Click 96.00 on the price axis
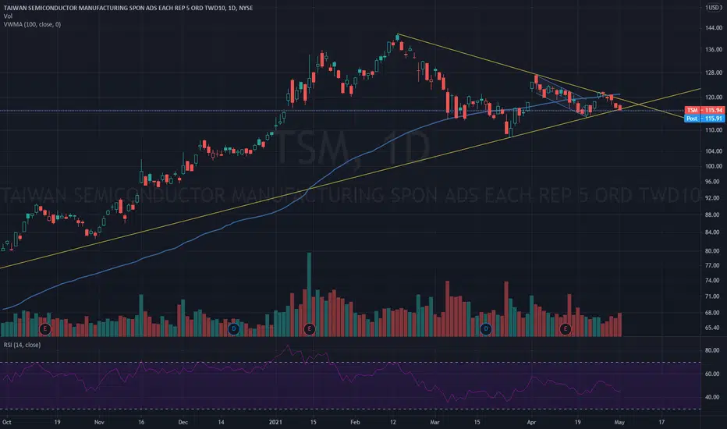Image resolution: width=727 pixels, height=429 pixels. coord(714,182)
